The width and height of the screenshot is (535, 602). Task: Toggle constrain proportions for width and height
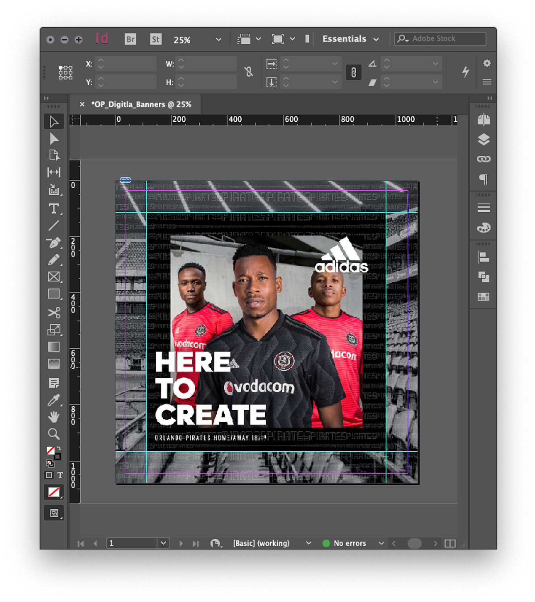point(249,71)
